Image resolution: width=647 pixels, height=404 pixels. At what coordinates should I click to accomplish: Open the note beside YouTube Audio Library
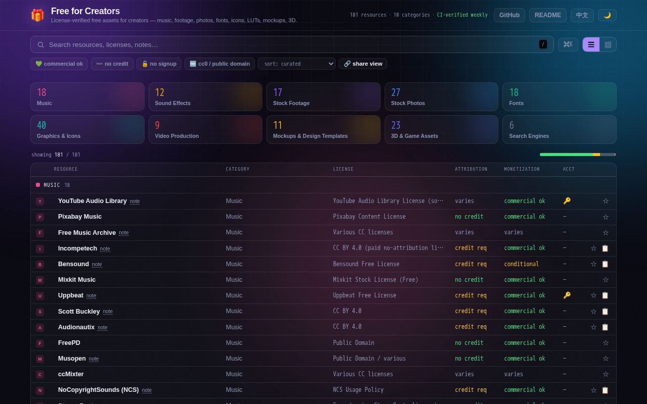point(134,201)
